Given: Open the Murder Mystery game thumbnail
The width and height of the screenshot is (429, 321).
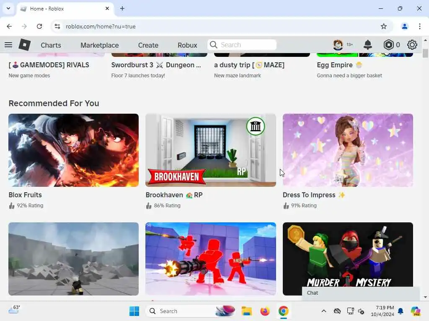Looking at the screenshot, I should [x=348, y=255].
